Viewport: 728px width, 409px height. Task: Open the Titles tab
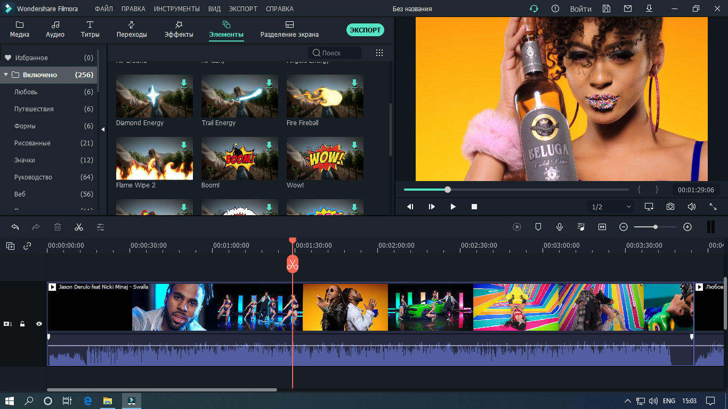point(90,29)
